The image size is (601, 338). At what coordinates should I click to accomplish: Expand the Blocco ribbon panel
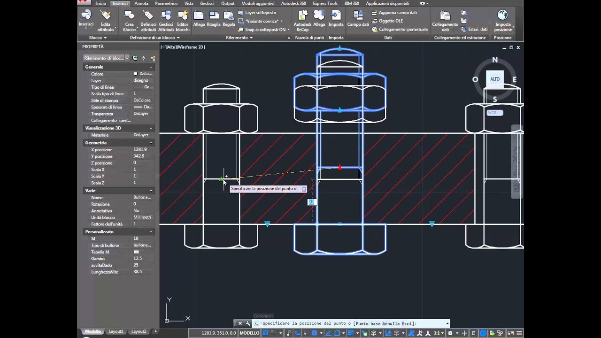click(x=98, y=38)
